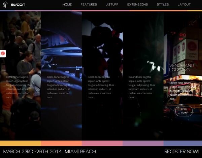202x158 pixels.
Task: Open the VENUE AND LODGING heading
Action: tap(181, 67)
